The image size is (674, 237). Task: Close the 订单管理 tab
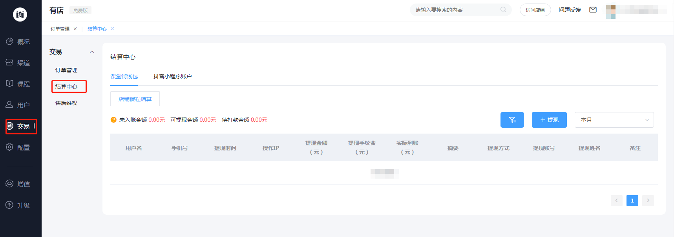pyautogui.click(x=75, y=29)
